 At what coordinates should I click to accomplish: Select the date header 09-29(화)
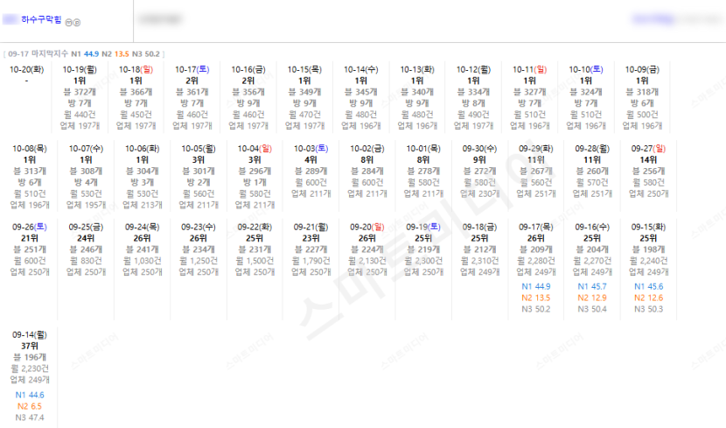click(x=535, y=149)
